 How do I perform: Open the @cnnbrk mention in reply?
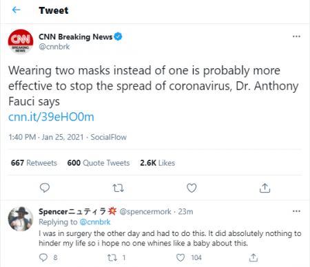pyautogui.click(x=95, y=222)
